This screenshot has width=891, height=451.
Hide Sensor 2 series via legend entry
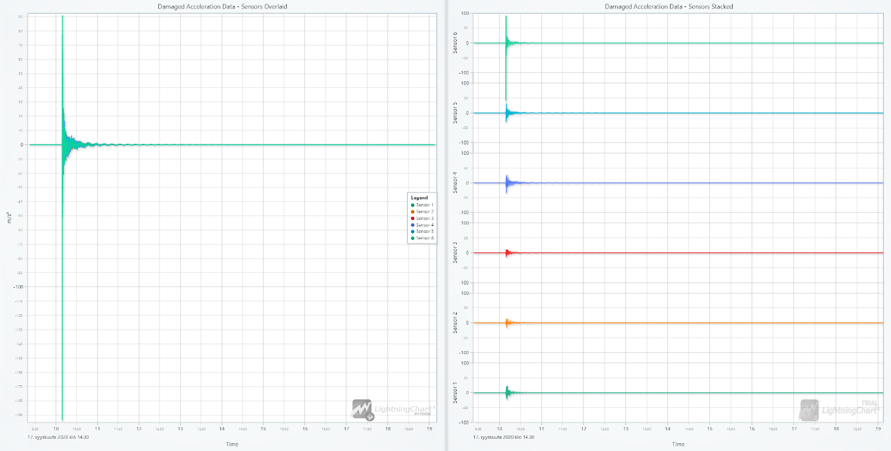[424, 212]
